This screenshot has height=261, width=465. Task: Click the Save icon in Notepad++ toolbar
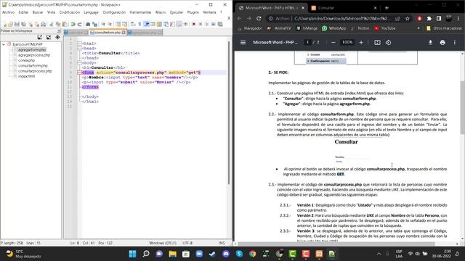(x=17, y=24)
